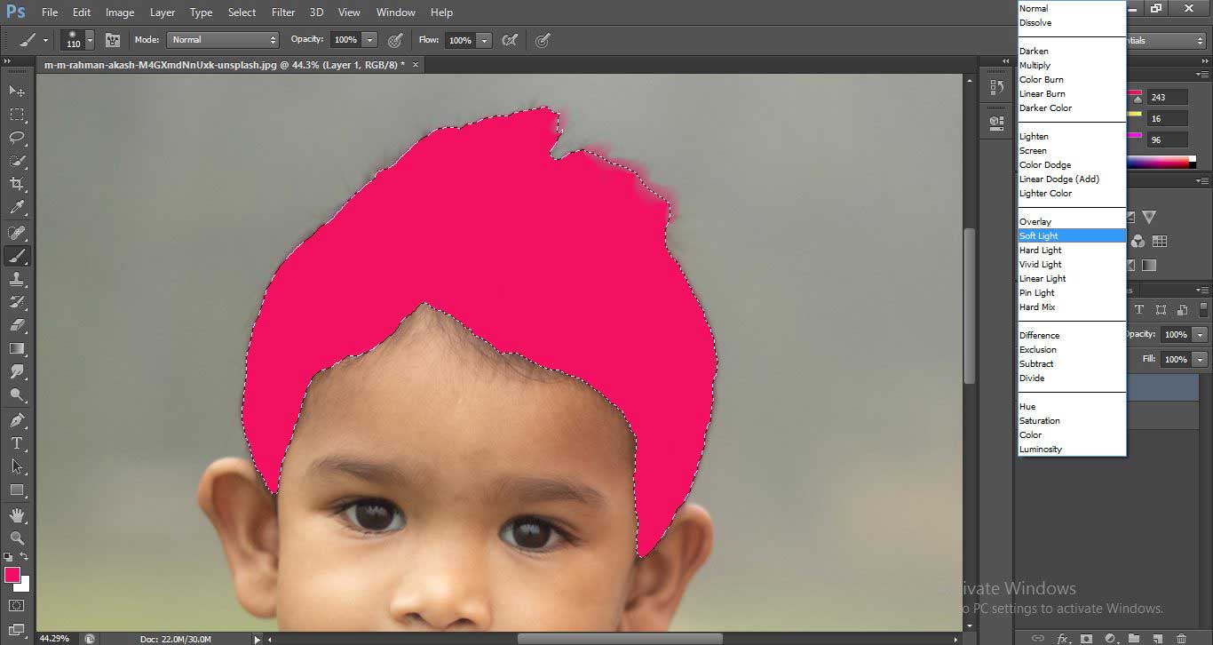The height and width of the screenshot is (645, 1213).
Task: Delete layer using the trash icon
Action: click(1181, 638)
